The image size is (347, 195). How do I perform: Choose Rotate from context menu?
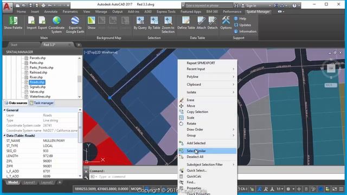(207, 123)
